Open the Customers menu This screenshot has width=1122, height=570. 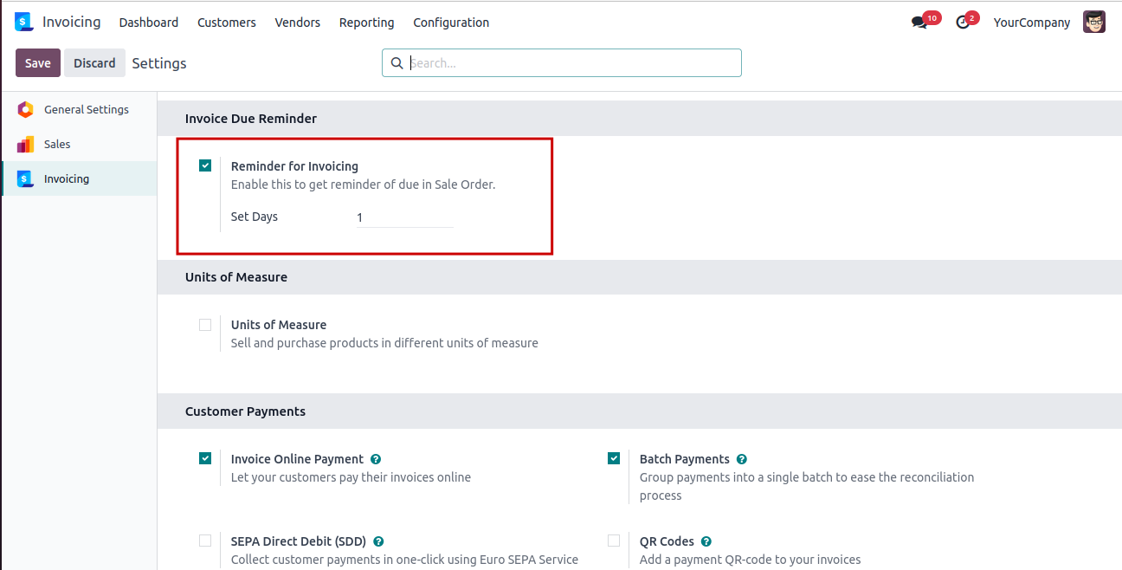coord(227,23)
